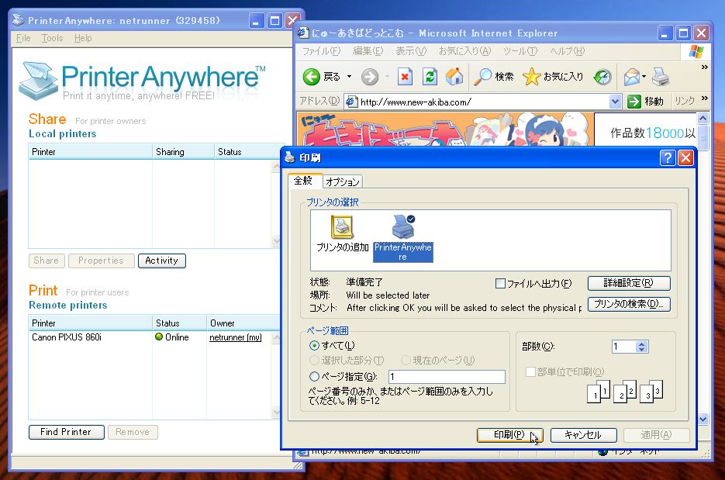Click the print dialog help question icon
This screenshot has height=480, width=725.
coord(667,158)
